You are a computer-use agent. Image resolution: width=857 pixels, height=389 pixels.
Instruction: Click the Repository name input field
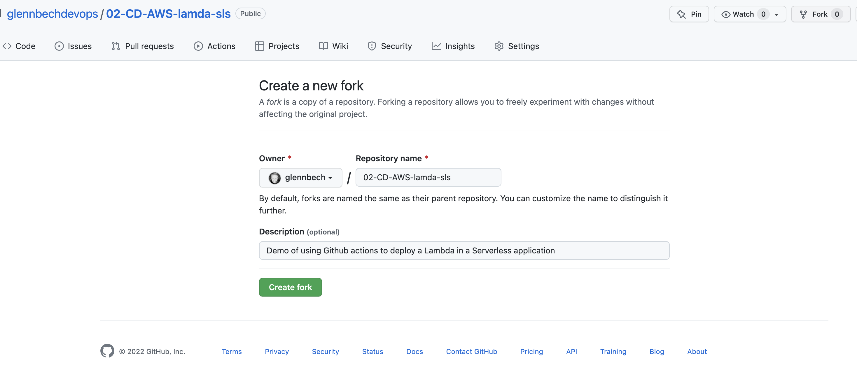coord(428,178)
